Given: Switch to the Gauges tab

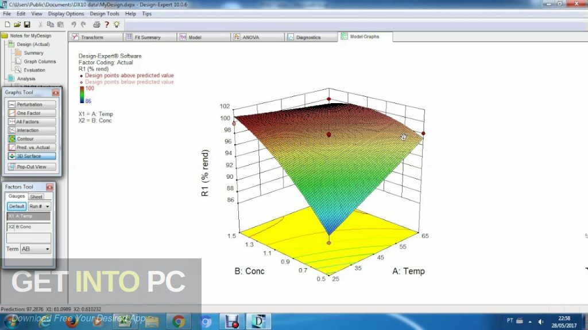Looking at the screenshot, I should [x=17, y=196].
